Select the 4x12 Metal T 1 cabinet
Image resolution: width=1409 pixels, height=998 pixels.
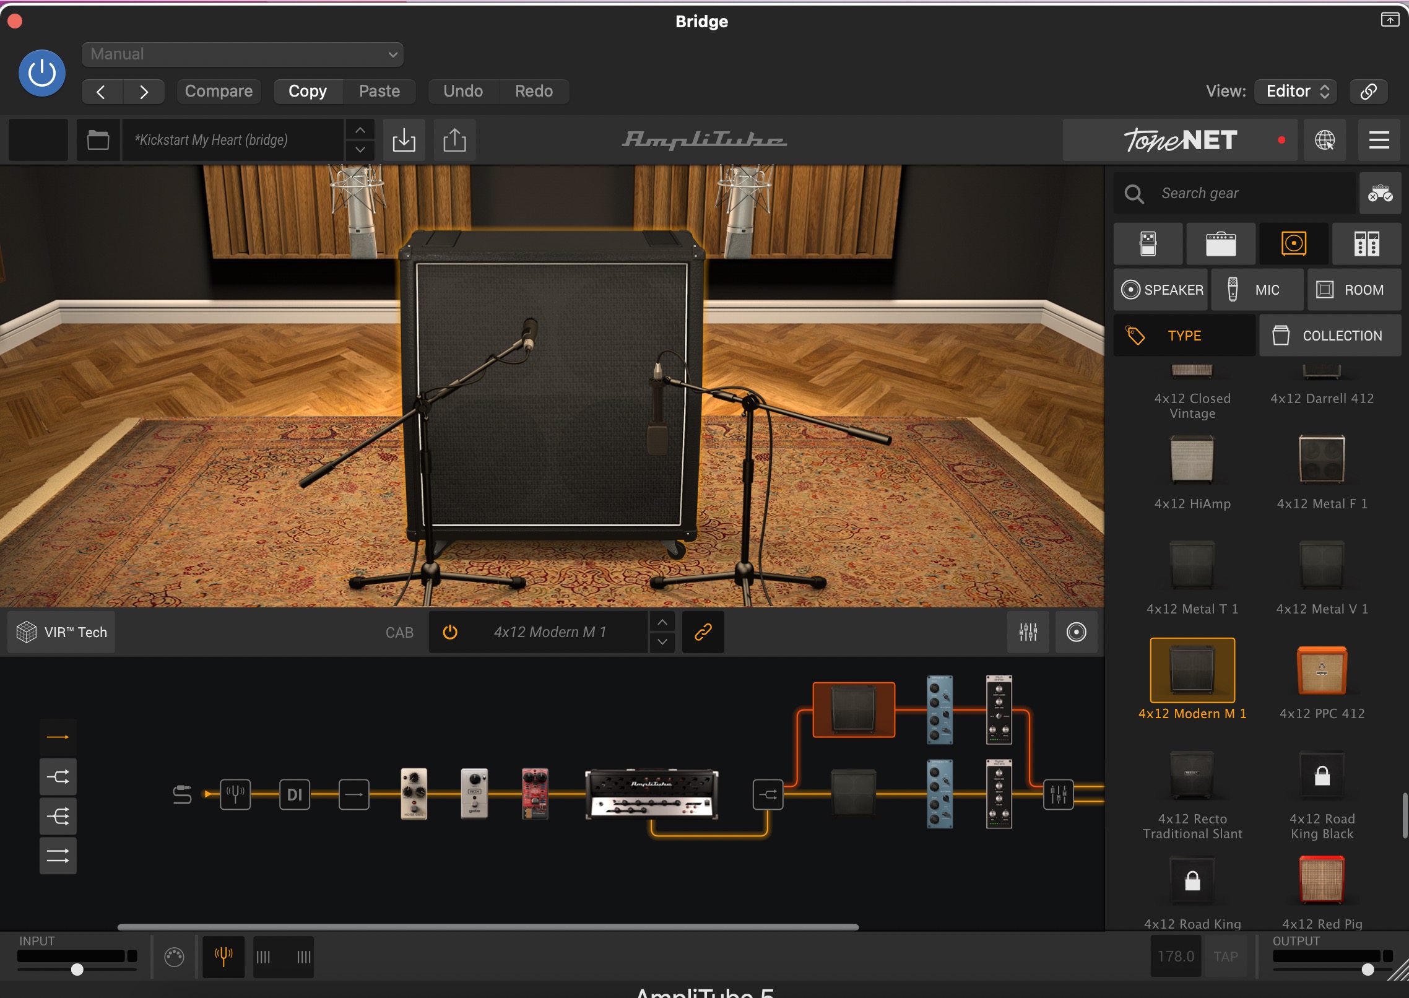1192,578
